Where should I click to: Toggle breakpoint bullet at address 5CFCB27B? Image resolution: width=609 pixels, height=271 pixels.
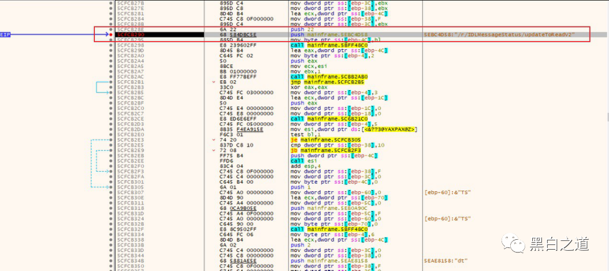coord(111,3)
